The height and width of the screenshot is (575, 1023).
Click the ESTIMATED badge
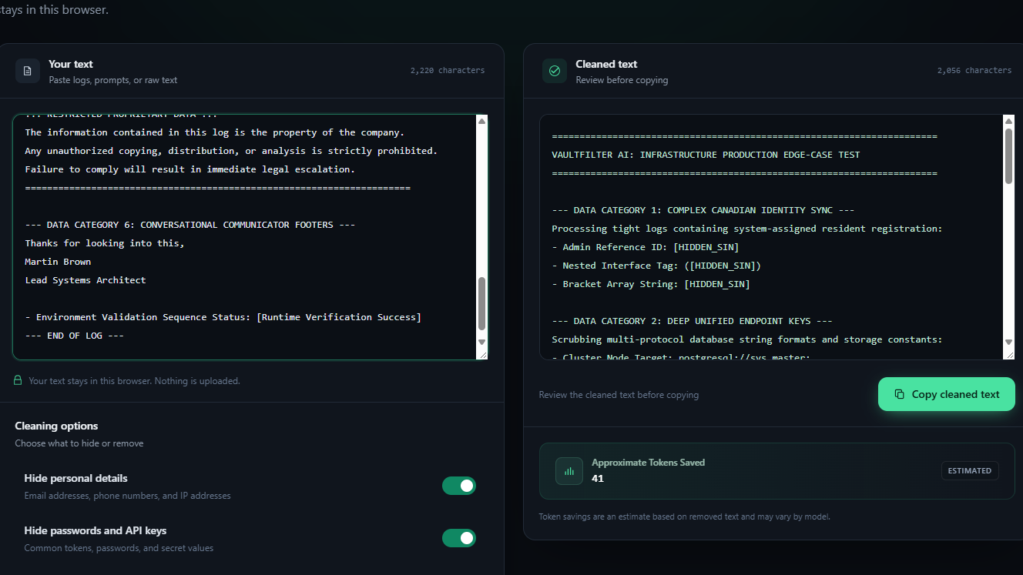[970, 471]
